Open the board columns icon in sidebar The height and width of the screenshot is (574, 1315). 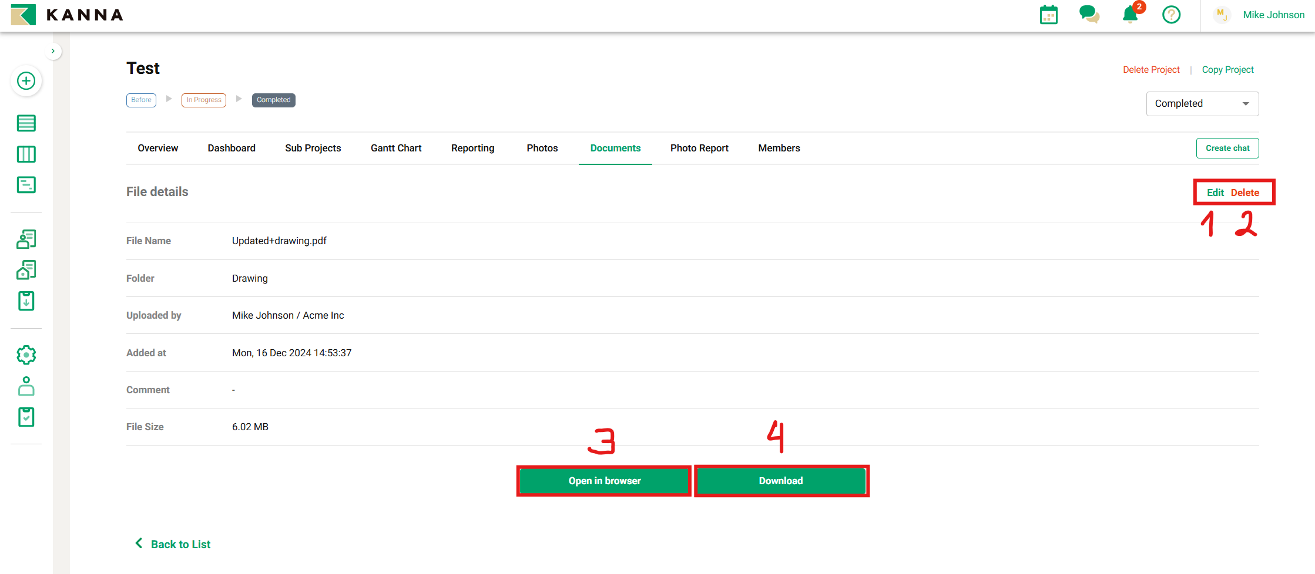tap(26, 154)
